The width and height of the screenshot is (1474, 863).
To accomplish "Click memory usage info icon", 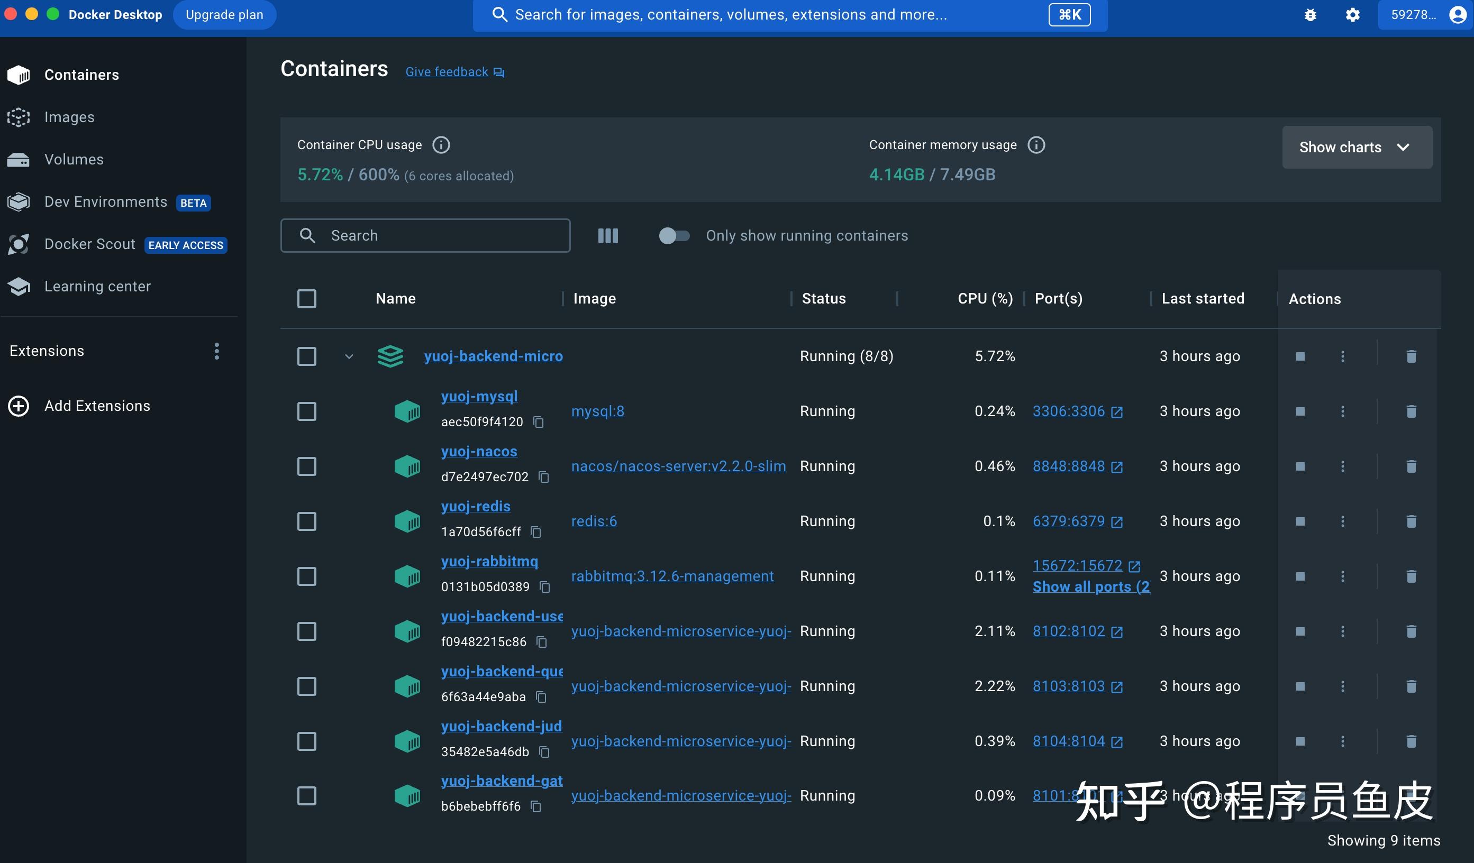I will 1036,145.
